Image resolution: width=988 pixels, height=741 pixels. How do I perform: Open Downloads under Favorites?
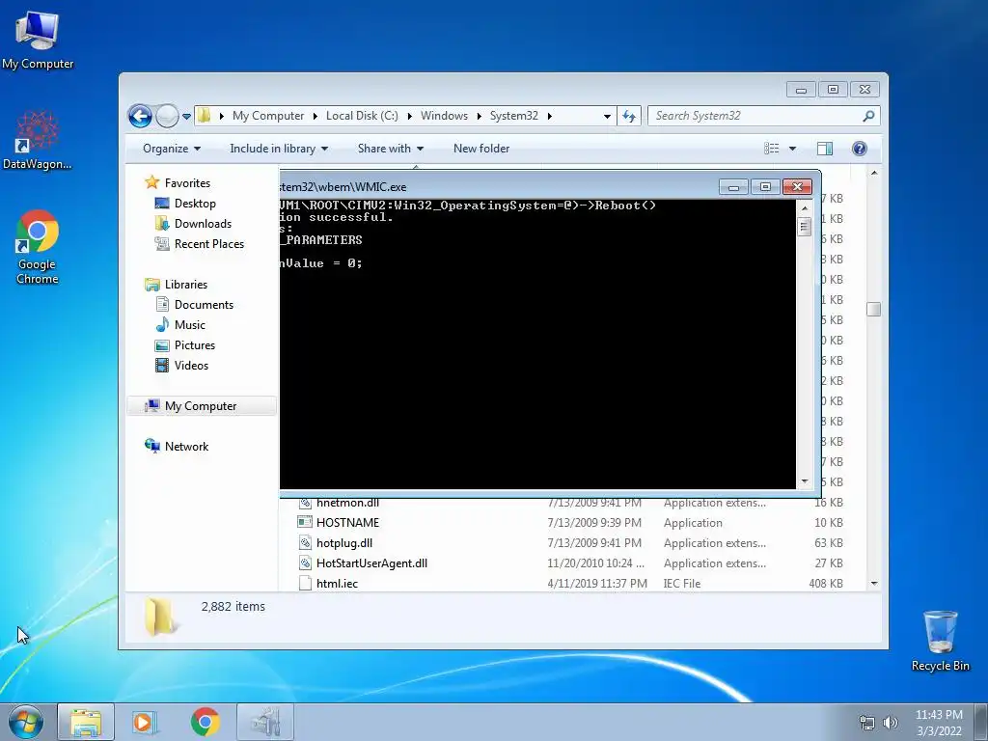click(x=203, y=223)
